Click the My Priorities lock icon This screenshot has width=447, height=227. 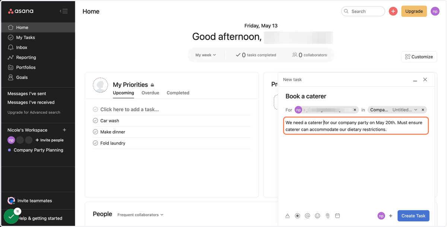tap(152, 85)
